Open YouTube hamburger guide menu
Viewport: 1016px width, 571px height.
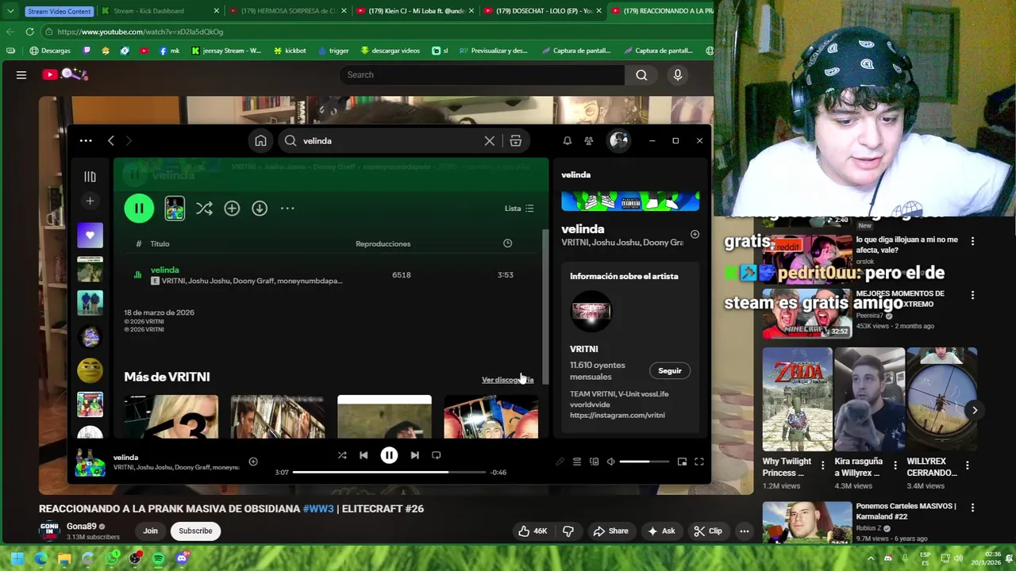(x=21, y=75)
